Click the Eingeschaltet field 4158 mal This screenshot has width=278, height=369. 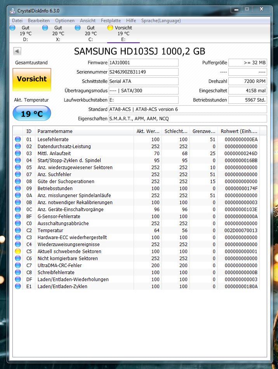(x=248, y=91)
